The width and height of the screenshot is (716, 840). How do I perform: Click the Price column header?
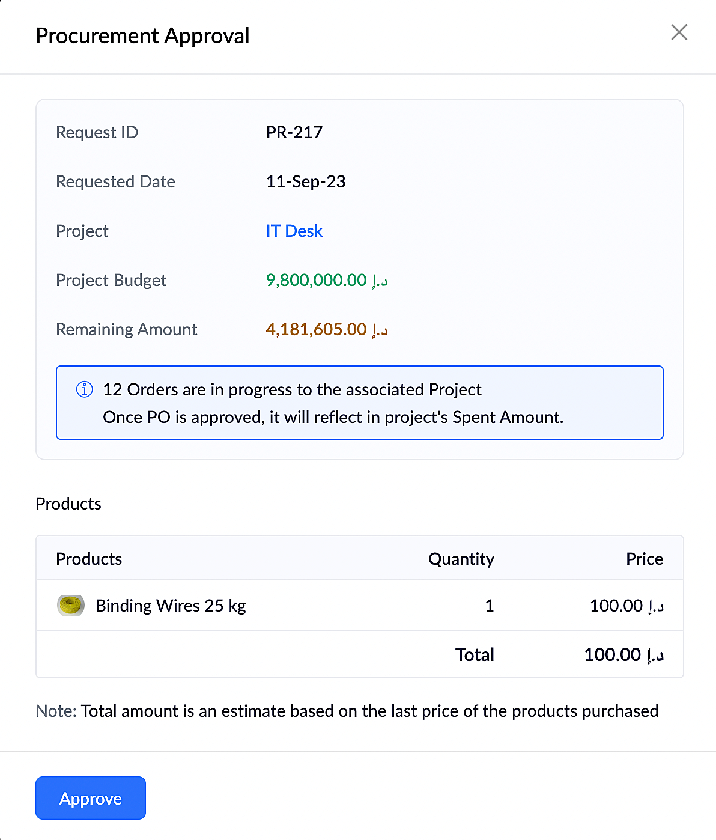coord(644,559)
